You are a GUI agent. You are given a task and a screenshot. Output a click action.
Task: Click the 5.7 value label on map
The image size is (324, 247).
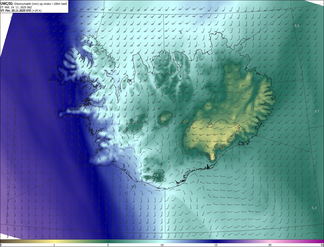tap(317, 111)
